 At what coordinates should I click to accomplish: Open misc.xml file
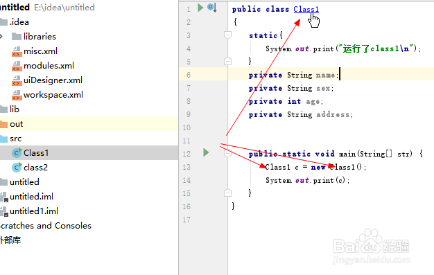coord(40,51)
